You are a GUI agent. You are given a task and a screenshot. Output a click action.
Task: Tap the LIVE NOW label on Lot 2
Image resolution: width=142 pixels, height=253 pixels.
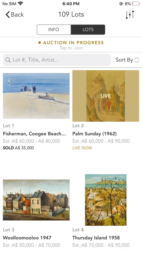82,148
